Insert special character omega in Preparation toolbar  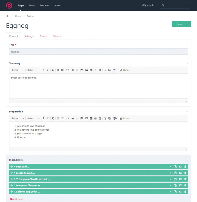pyautogui.click(x=100, y=119)
